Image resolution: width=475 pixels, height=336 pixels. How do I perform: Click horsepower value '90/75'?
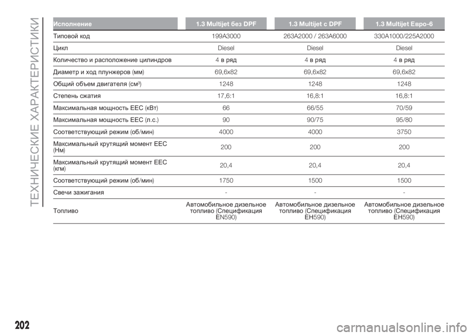click(315, 120)
